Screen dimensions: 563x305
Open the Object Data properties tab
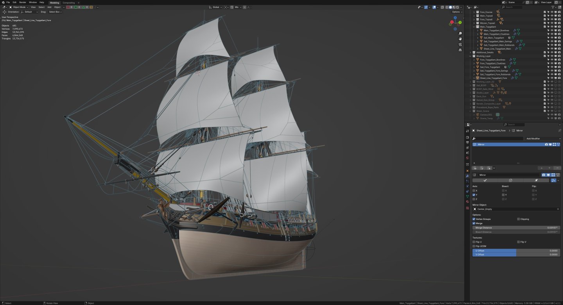pos(467,196)
